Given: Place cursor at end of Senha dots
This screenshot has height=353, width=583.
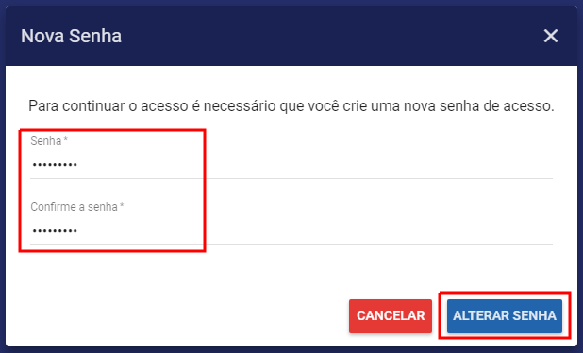Looking at the screenshot, I should (x=77, y=165).
